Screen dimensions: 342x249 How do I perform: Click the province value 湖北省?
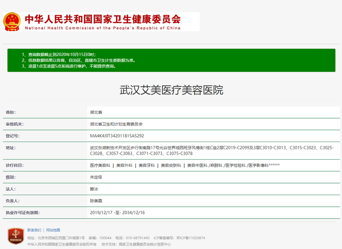click(96, 112)
